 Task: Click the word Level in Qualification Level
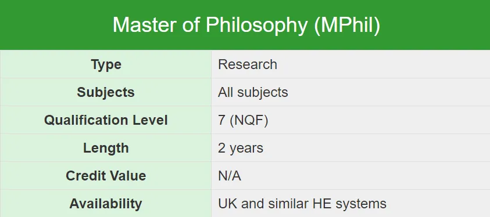(x=151, y=120)
